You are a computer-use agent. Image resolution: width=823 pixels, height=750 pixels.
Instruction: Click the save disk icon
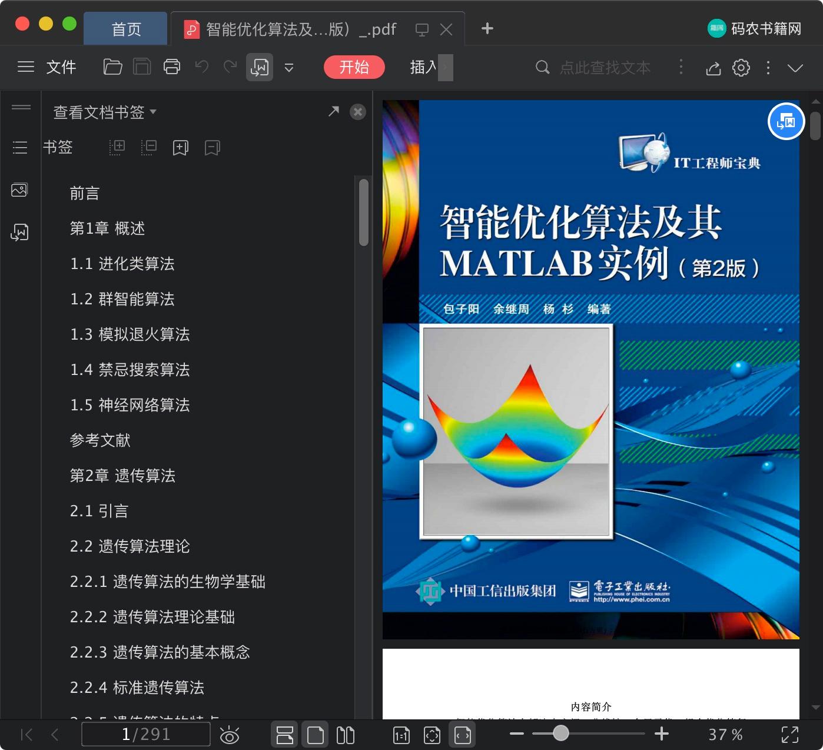[142, 67]
